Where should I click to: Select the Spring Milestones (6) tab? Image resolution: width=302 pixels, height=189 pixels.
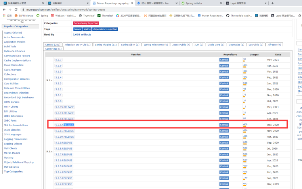coord(156,45)
